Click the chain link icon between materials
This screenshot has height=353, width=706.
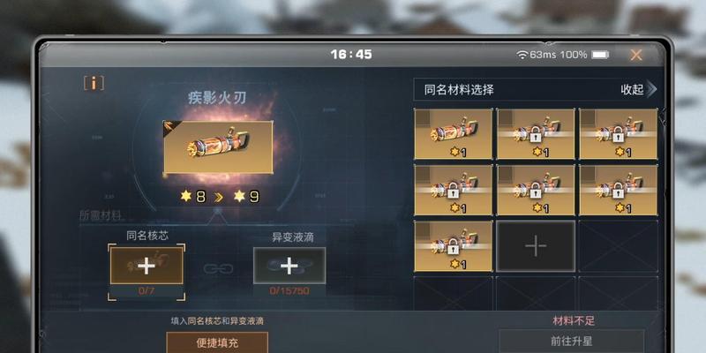pyautogui.click(x=218, y=269)
